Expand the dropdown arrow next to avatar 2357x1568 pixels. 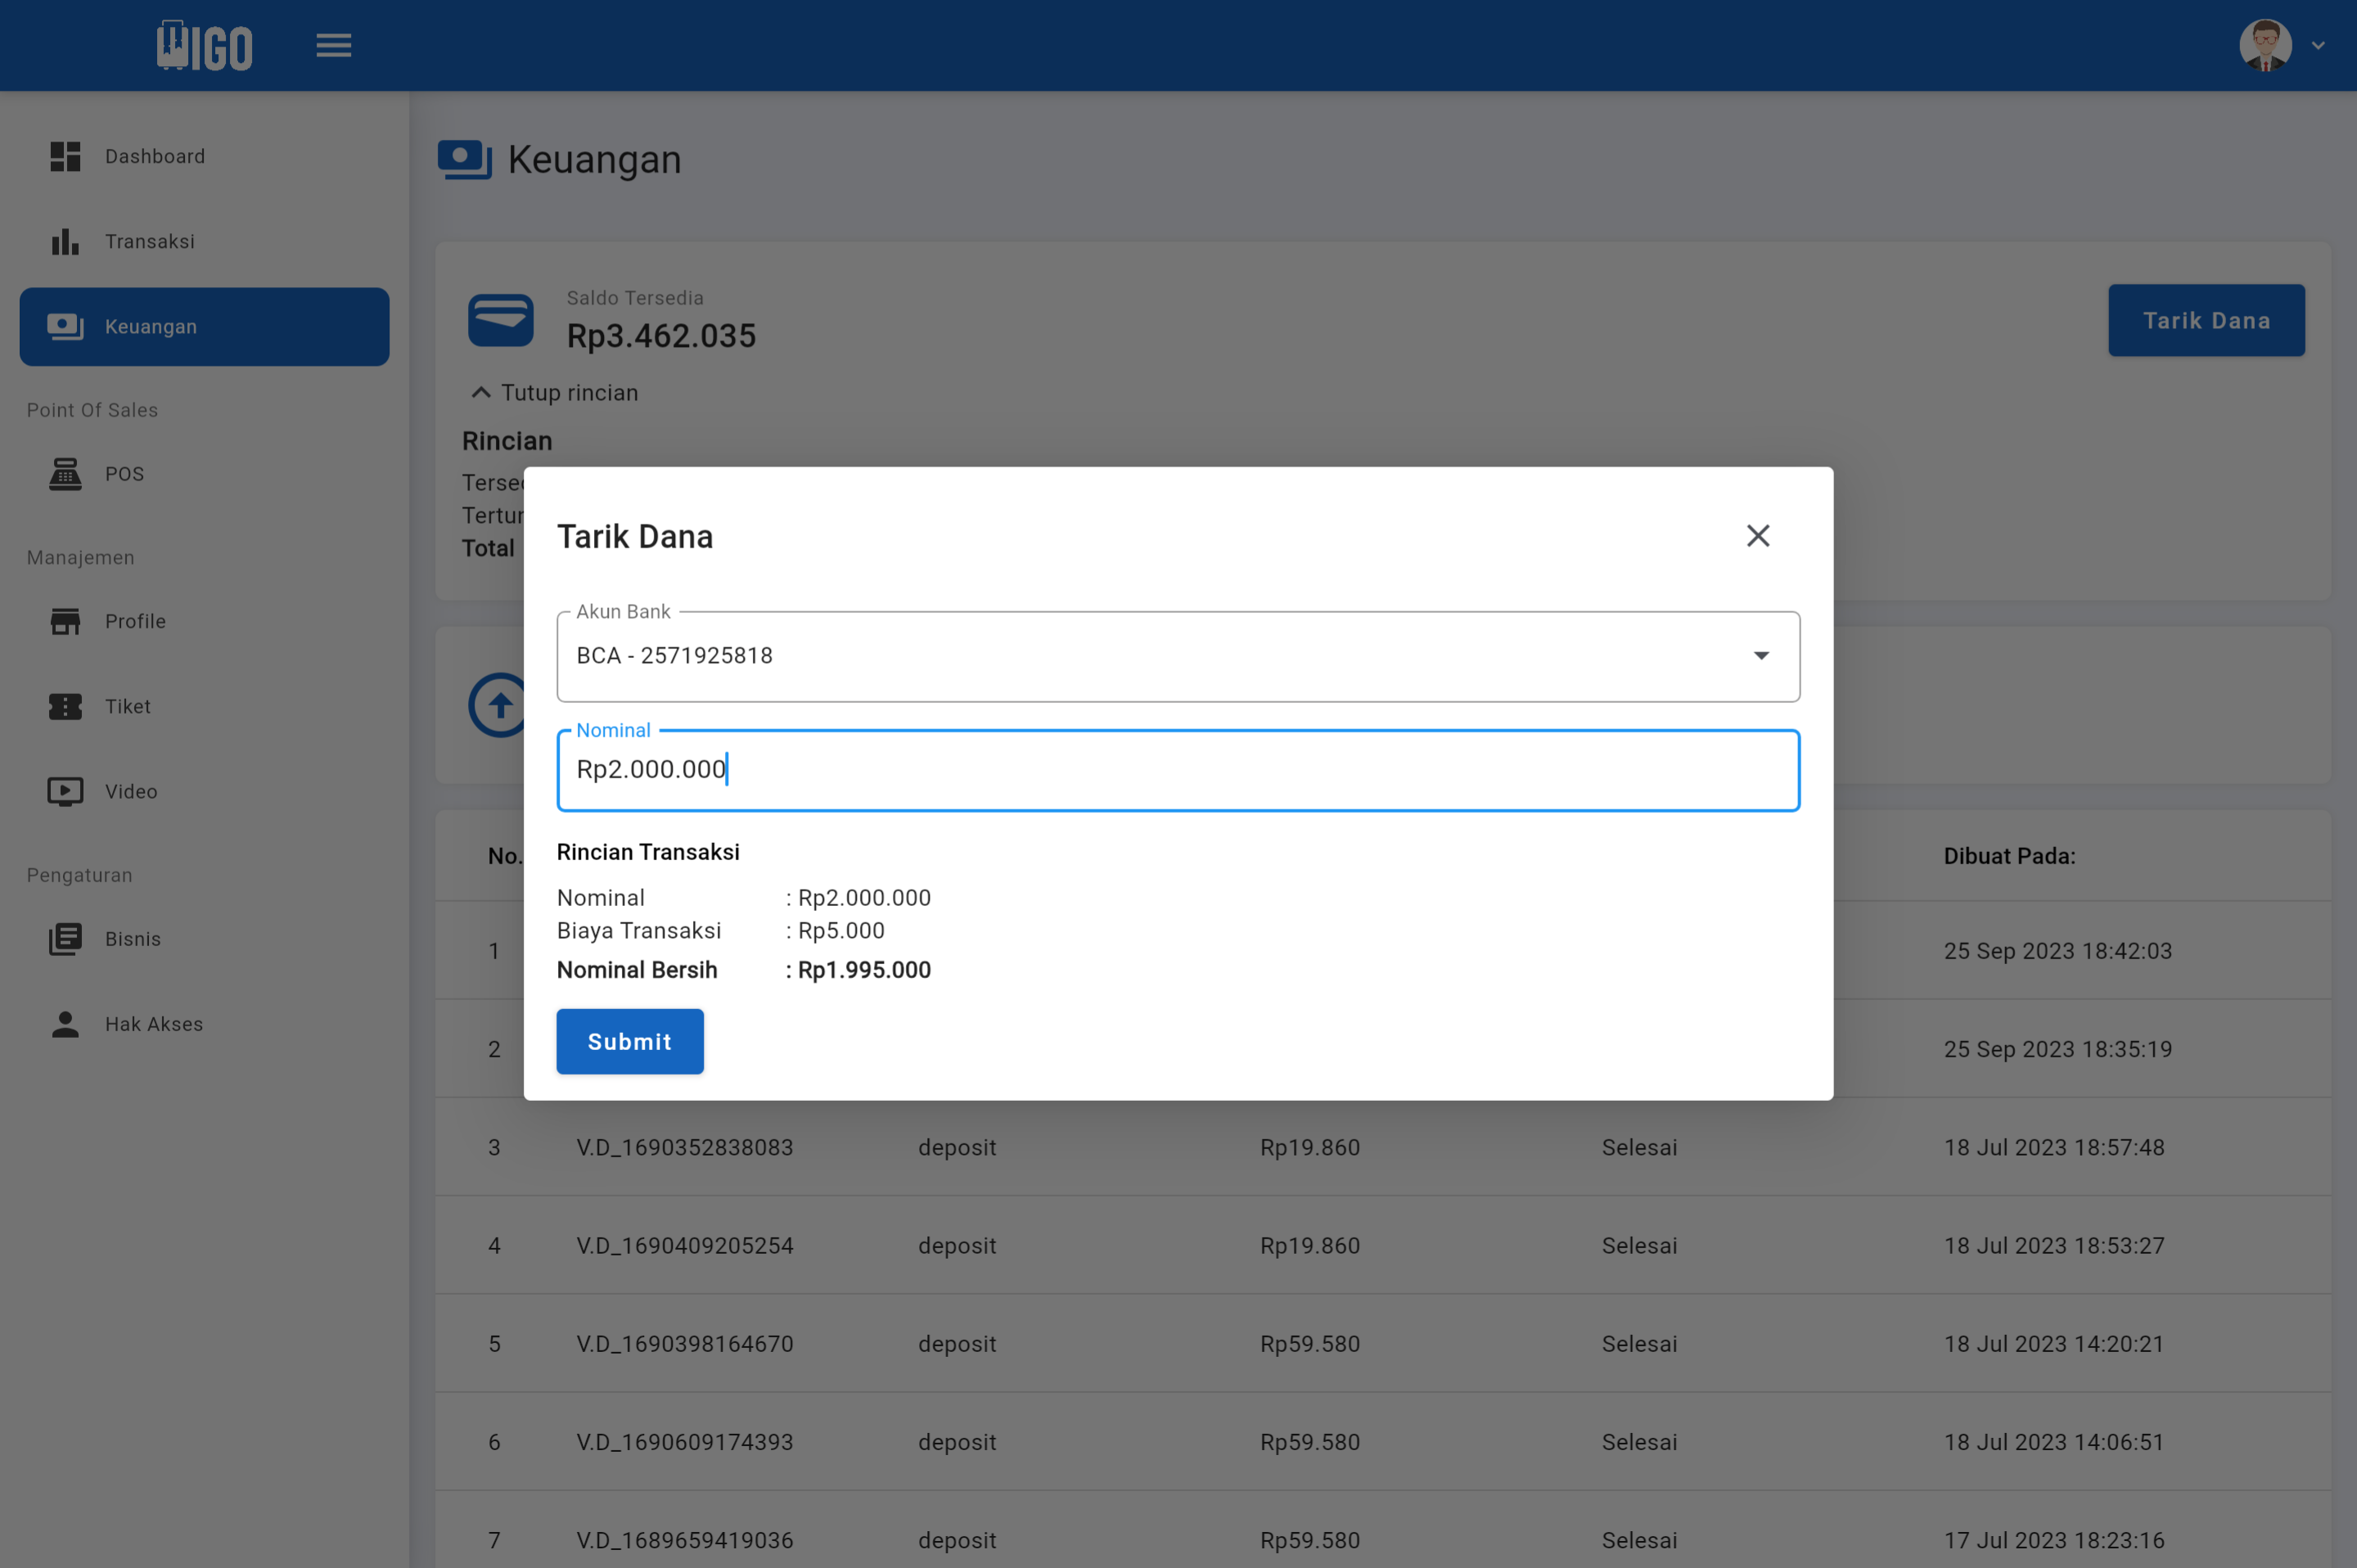pos(2317,46)
